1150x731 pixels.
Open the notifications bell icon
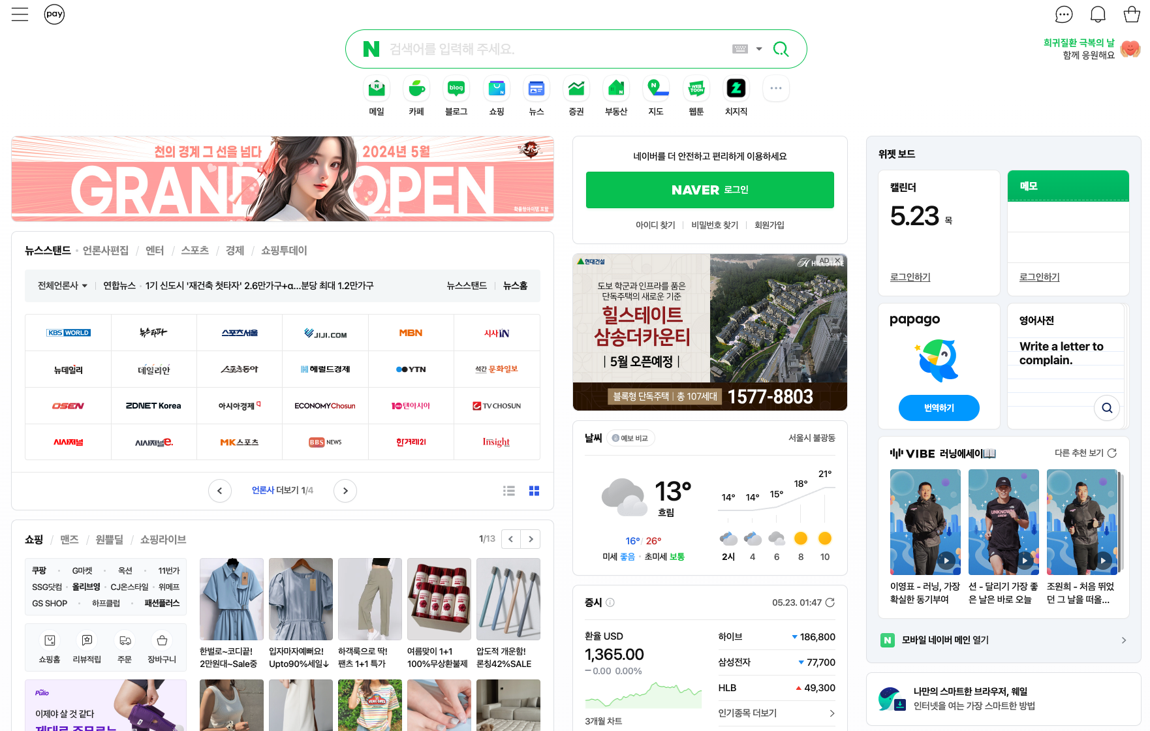point(1098,14)
